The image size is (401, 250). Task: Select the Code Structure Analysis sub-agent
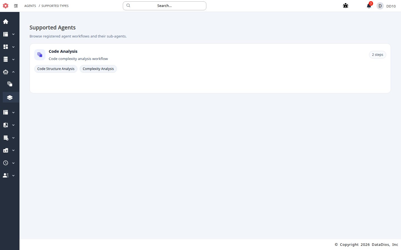point(56,69)
